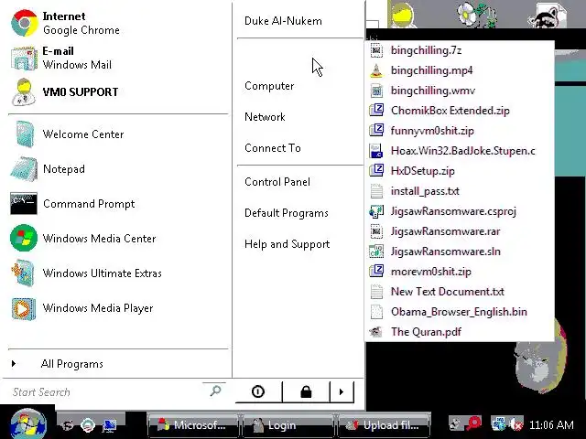The image size is (586, 439).
Task: Open Command Prompt via its black icon
Action: [24, 203]
